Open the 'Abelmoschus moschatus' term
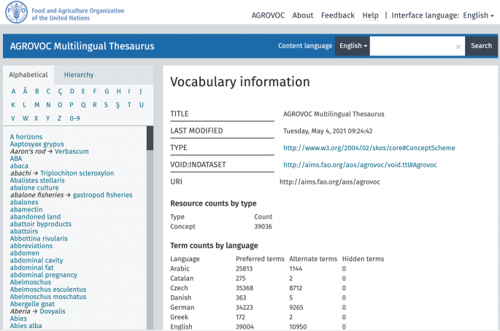Viewport: 500px width, 331px height. [48, 297]
